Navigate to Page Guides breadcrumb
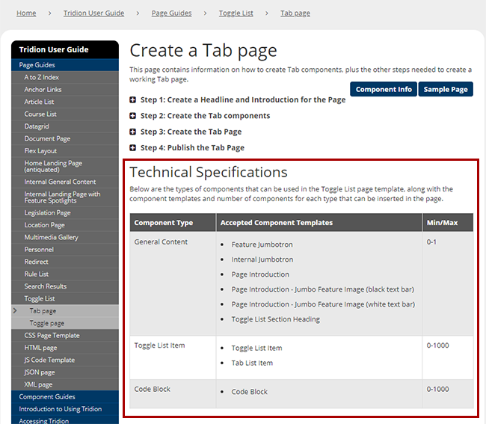 pos(171,13)
